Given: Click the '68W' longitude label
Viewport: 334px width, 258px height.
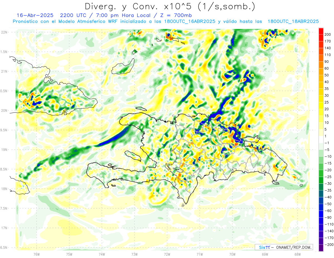Looking at the screenshot, I should pyautogui.click(x=298, y=254).
